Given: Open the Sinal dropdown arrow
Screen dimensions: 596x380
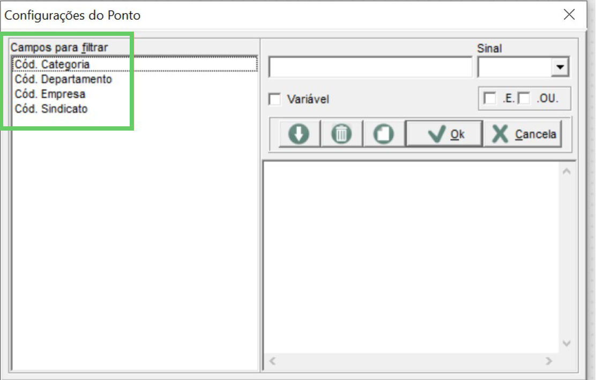Looking at the screenshot, I should [560, 67].
